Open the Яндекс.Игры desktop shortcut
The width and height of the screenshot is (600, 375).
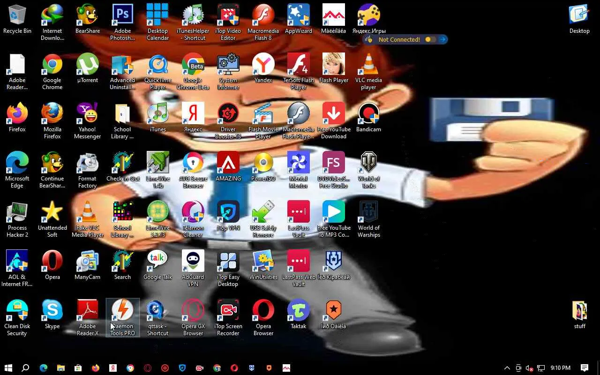click(x=369, y=19)
